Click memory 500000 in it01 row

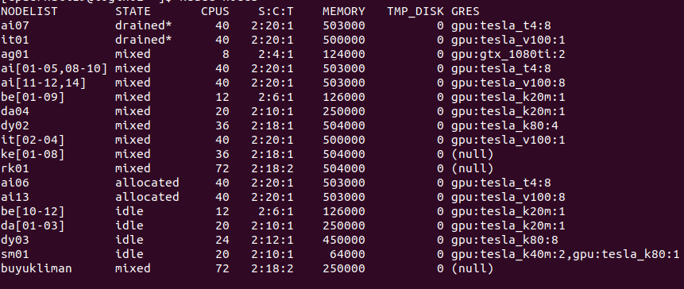click(344, 40)
